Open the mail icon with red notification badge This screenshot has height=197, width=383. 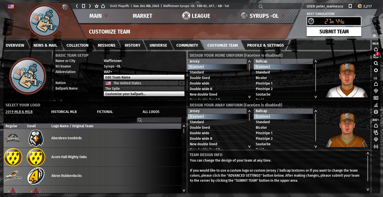point(376,56)
